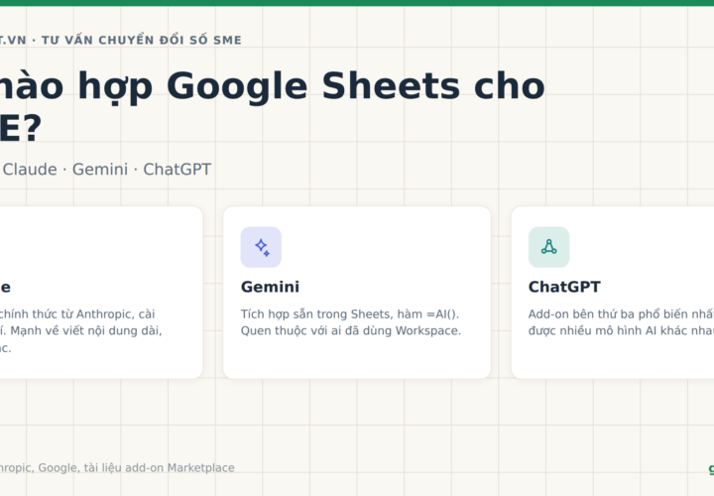Click the footer source 'tài liệu add-on Marketplace'
This screenshot has height=496, width=714.
coord(160,468)
